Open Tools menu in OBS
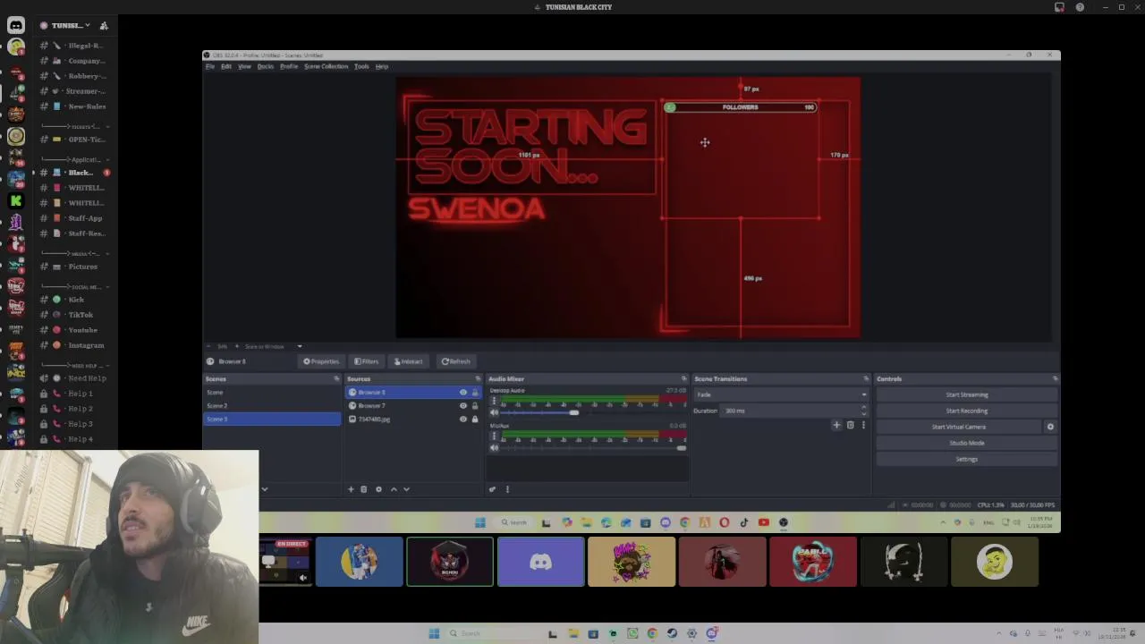Viewport: 1145px width, 644px height. pos(361,66)
